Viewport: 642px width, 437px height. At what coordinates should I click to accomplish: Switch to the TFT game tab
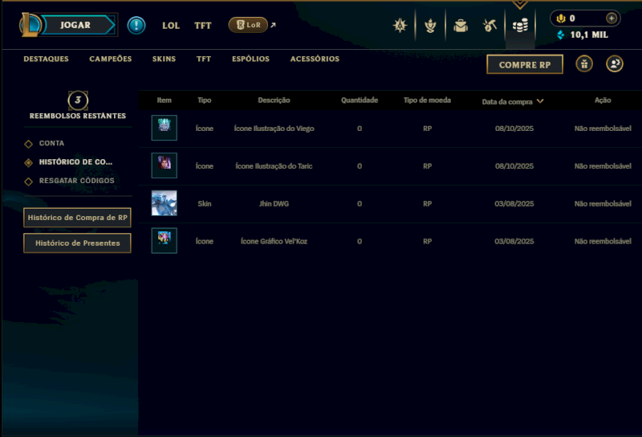[x=203, y=26]
